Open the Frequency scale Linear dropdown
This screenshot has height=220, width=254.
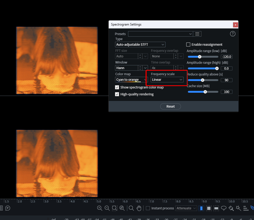[x=167, y=79]
